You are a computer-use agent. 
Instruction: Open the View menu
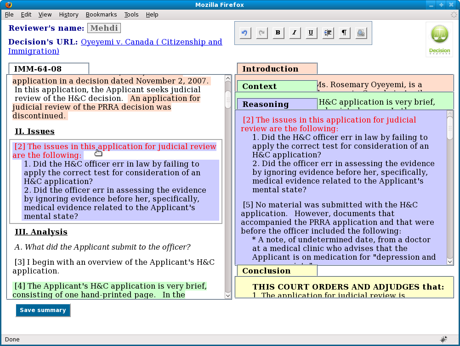tap(45, 15)
